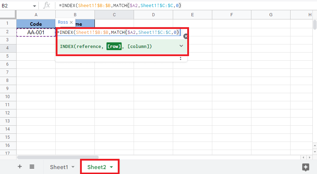Dismiss the Ross collaborator tag
This screenshot has height=174, width=317.
coord(71,22)
